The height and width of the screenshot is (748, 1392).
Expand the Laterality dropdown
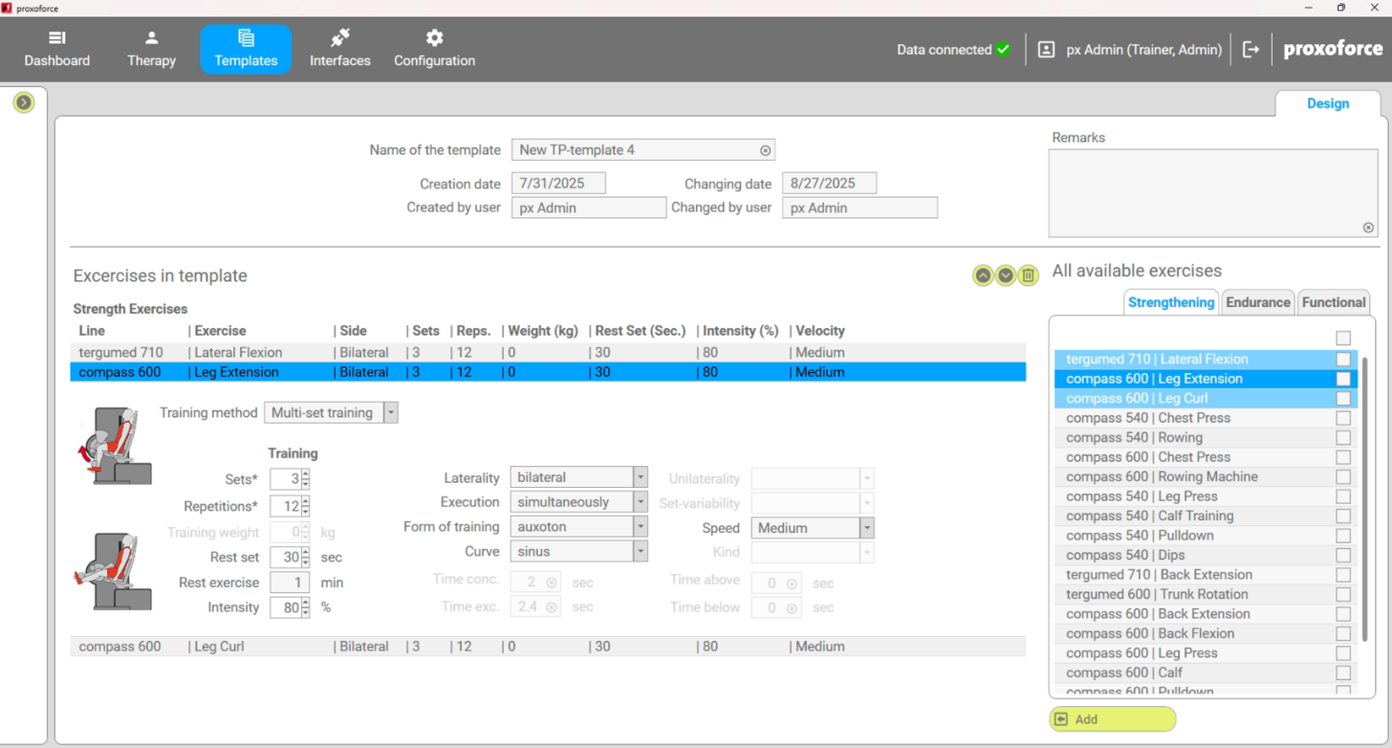[x=640, y=478]
